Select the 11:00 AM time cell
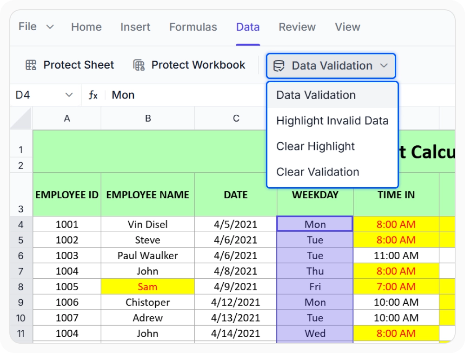The height and width of the screenshot is (353, 465). pos(396,255)
